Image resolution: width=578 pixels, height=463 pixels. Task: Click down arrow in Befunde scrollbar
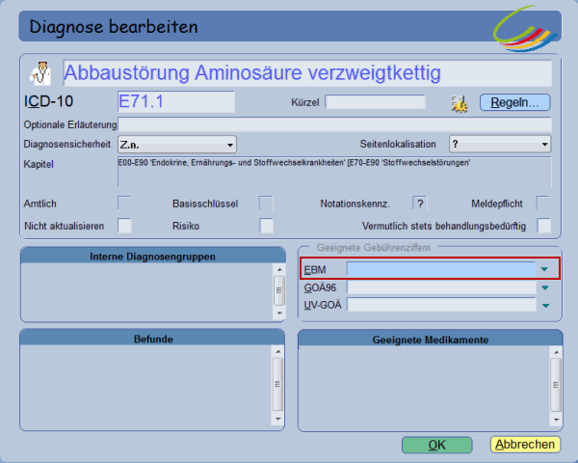click(278, 419)
